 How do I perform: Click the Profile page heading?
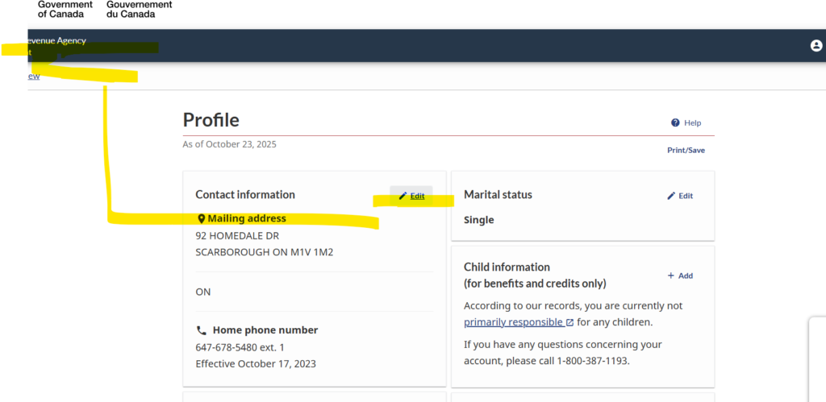[211, 120]
